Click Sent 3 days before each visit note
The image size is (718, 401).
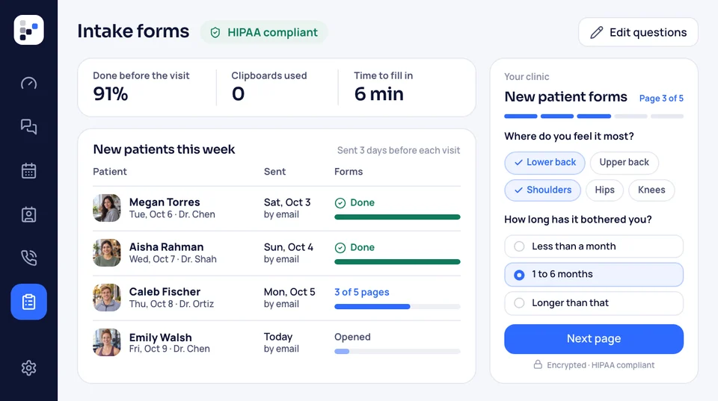tap(399, 150)
